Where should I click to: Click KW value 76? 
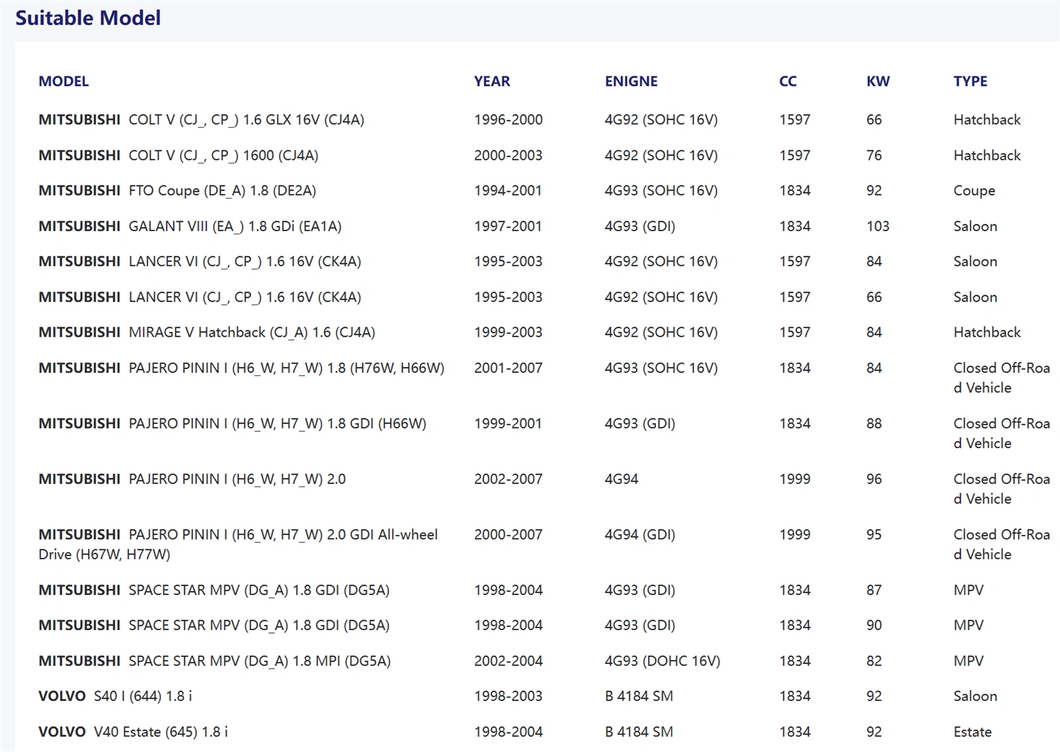(874, 156)
